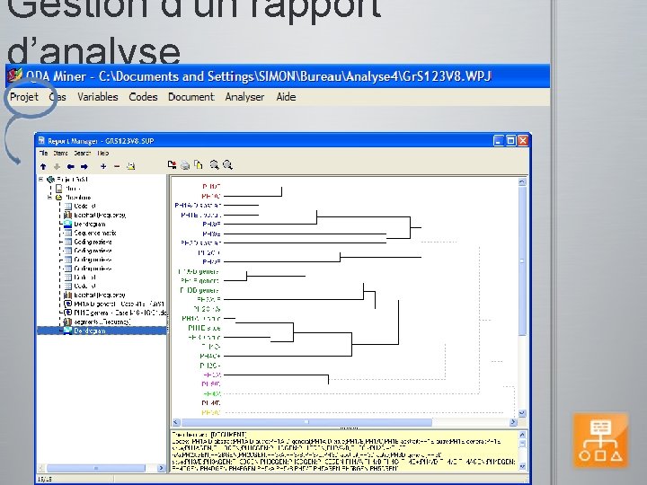Click the tree panel horizontal scrollbar right arrow
The width and height of the screenshot is (647, 485).
point(161,468)
